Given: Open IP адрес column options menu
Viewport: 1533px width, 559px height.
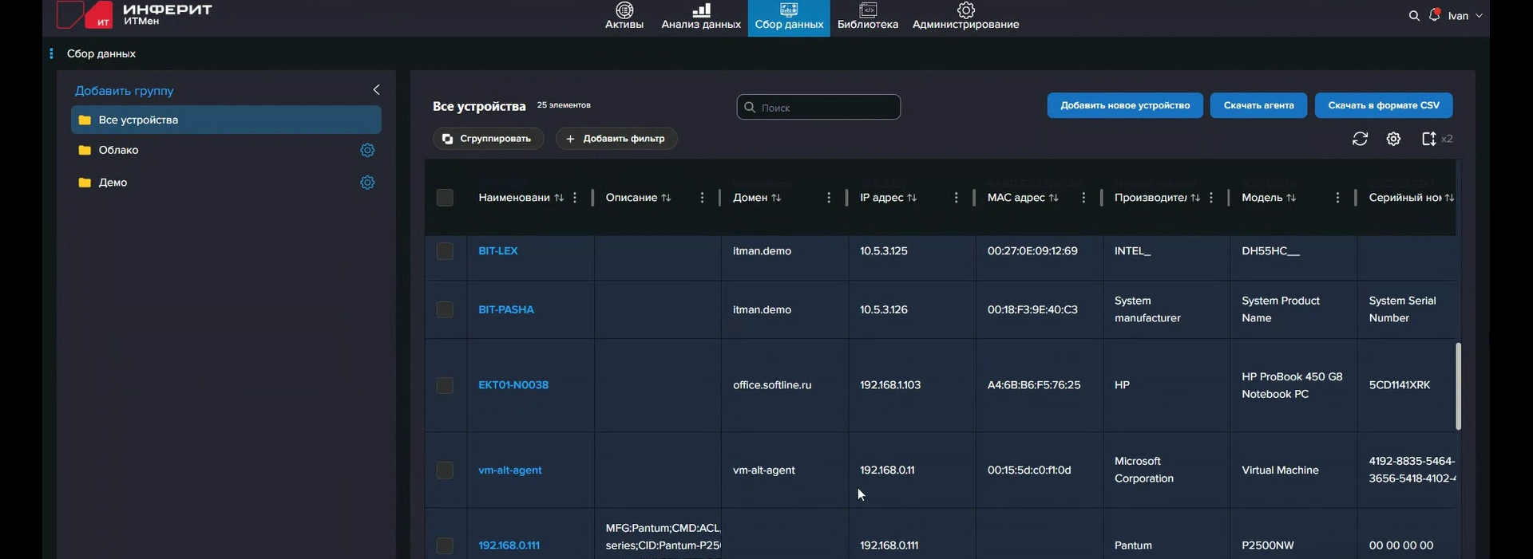Looking at the screenshot, I should click(956, 198).
